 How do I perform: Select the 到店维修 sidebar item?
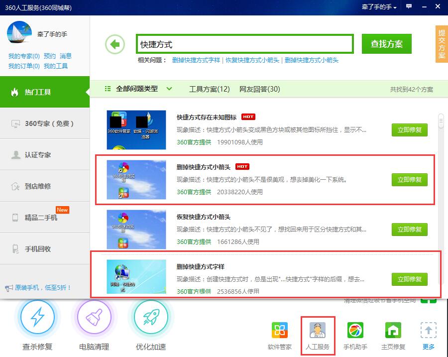[x=45, y=186]
